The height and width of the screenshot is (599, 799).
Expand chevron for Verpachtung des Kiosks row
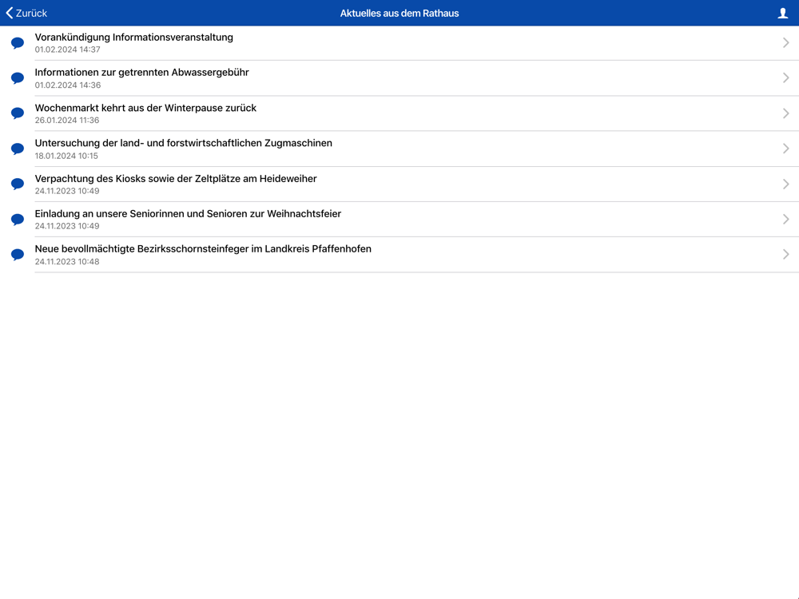tap(785, 184)
